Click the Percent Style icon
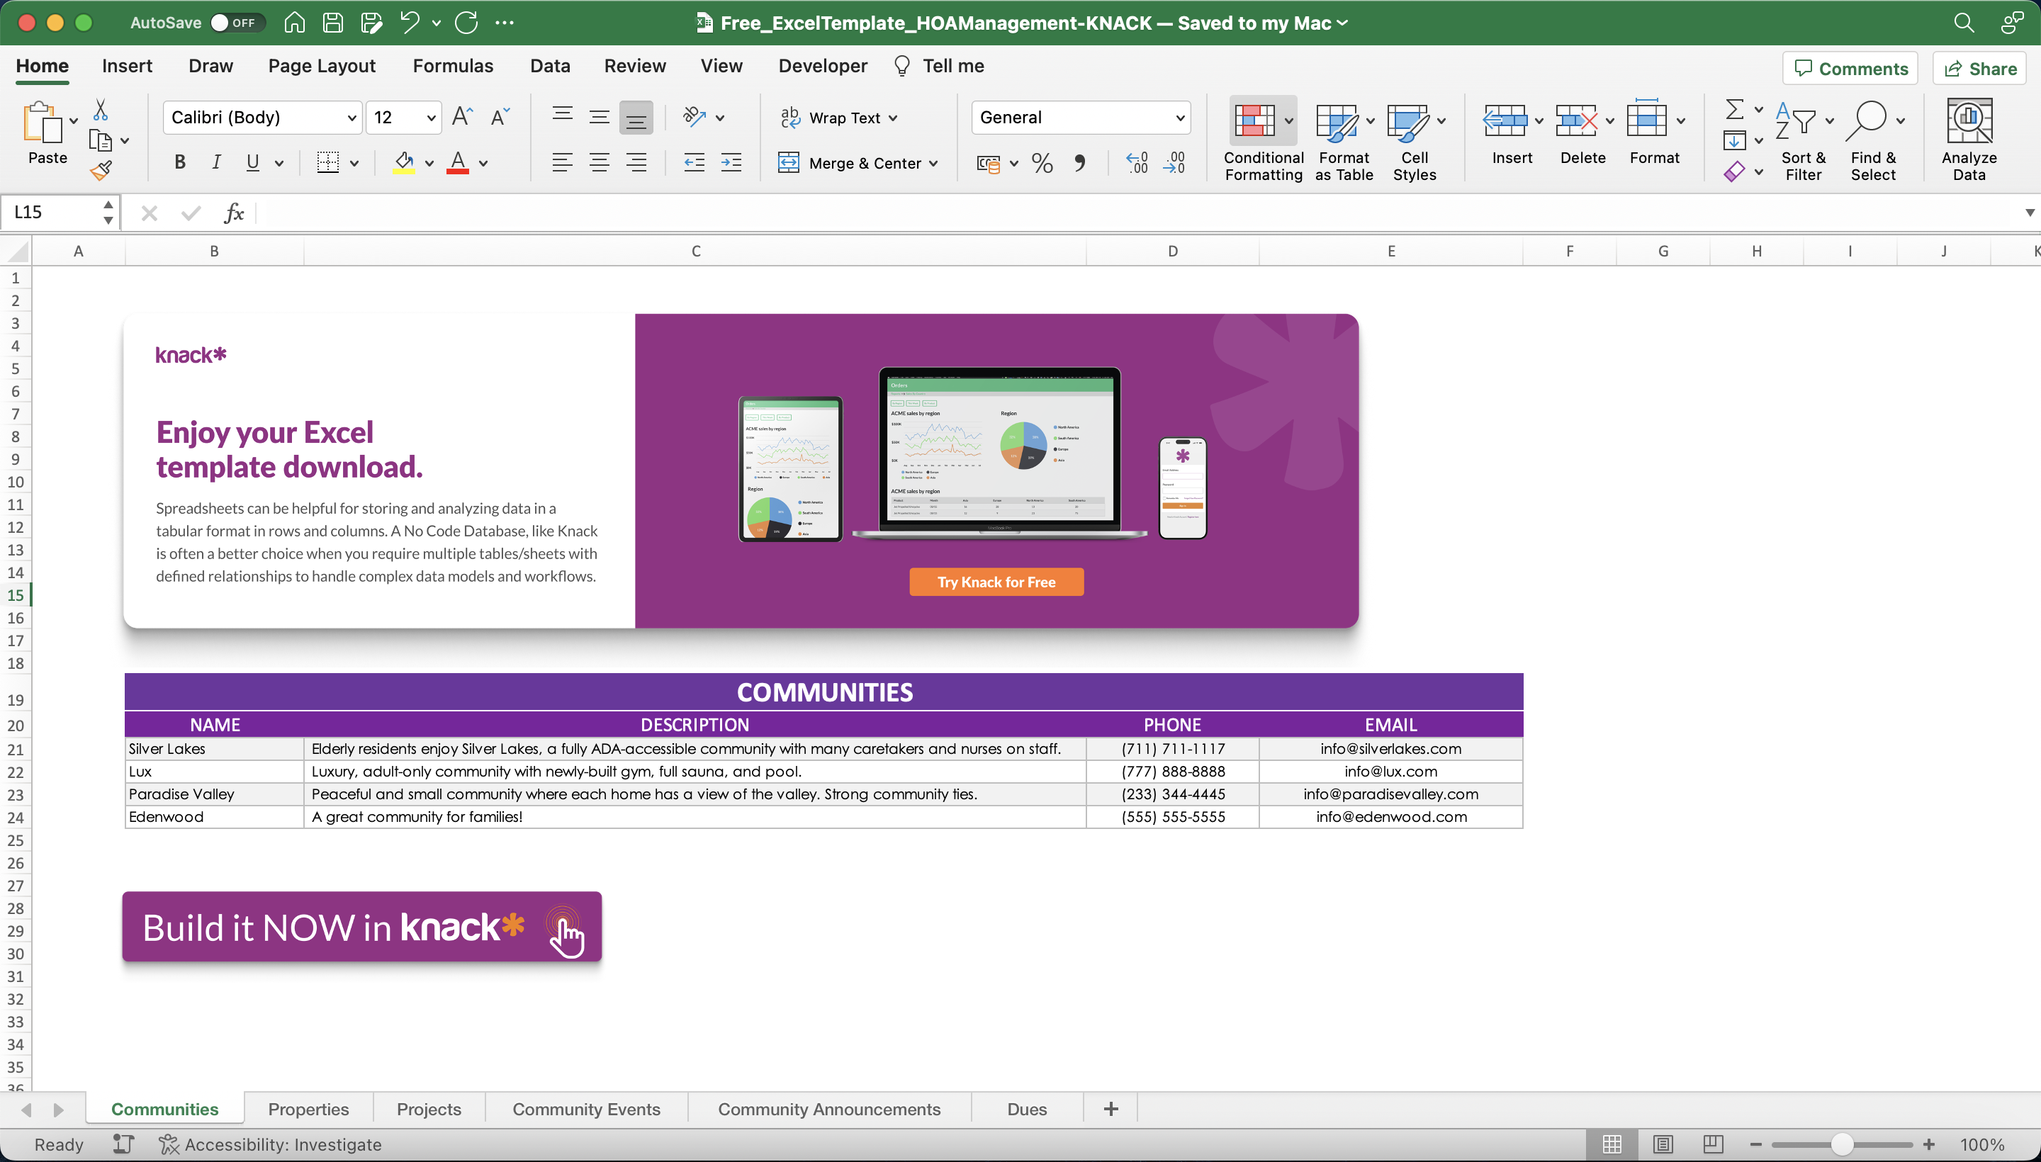Image resolution: width=2041 pixels, height=1162 pixels. click(x=1041, y=163)
